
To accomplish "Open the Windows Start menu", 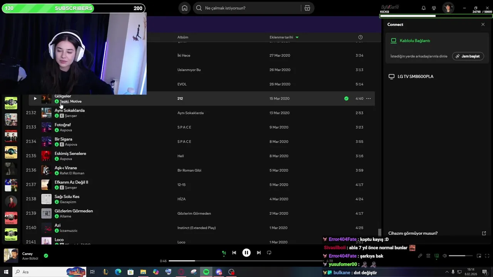I will [x=6, y=272].
